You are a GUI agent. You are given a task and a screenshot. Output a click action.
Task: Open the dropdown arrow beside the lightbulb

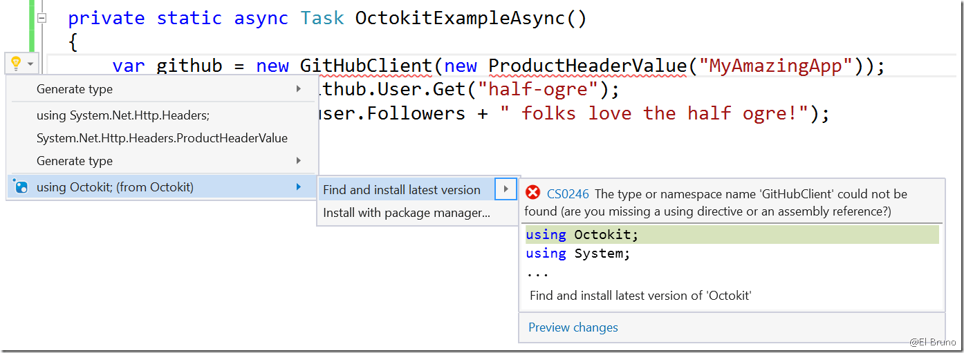click(x=30, y=64)
